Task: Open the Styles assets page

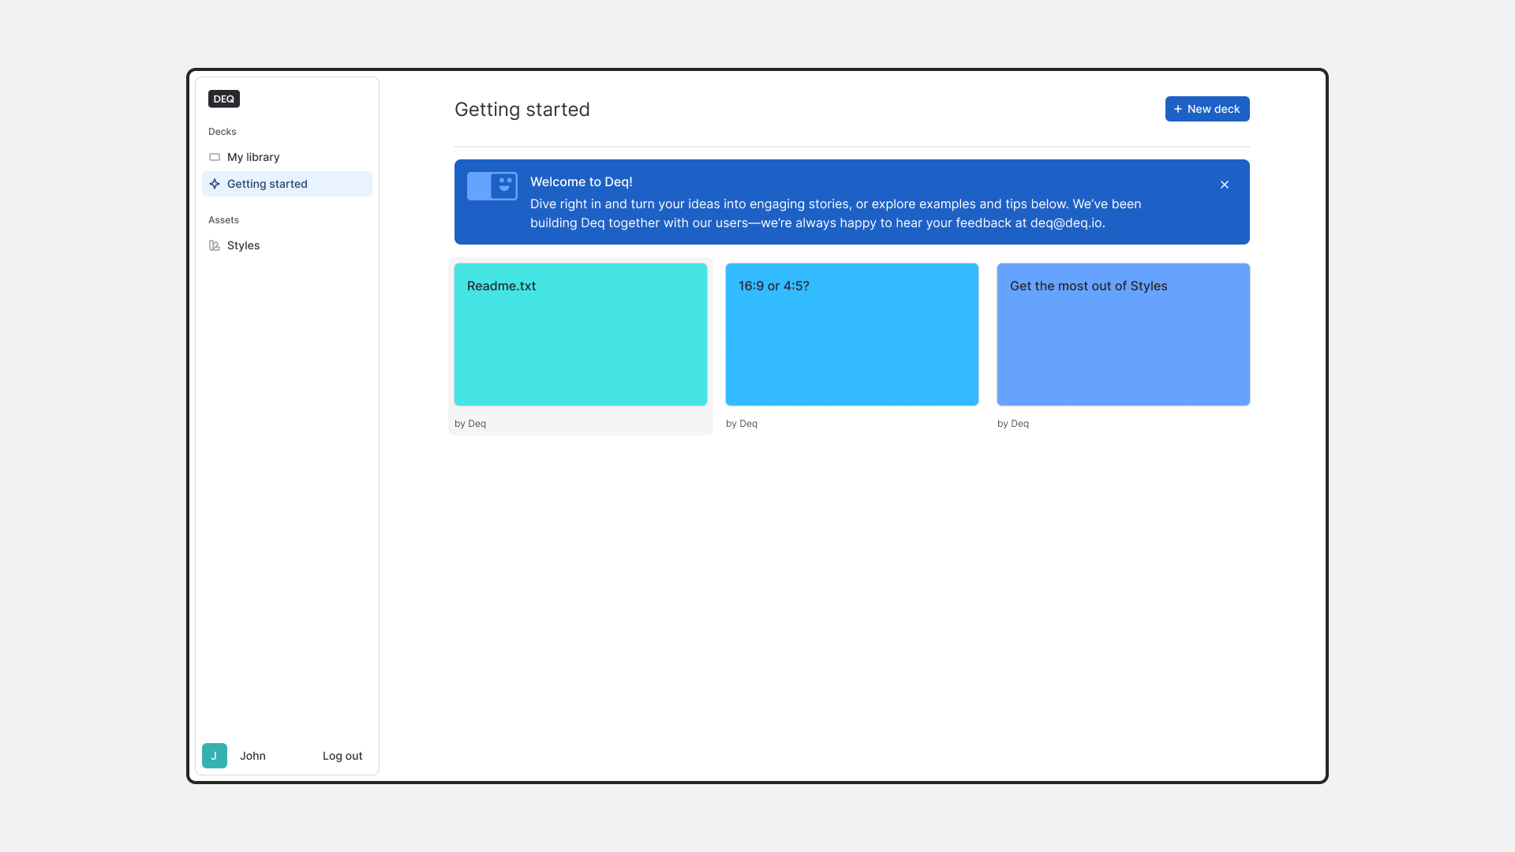Action: click(243, 245)
